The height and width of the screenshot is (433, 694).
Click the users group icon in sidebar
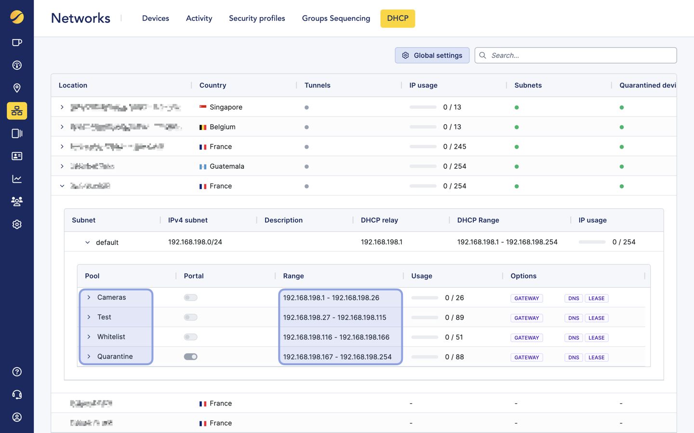tap(17, 201)
